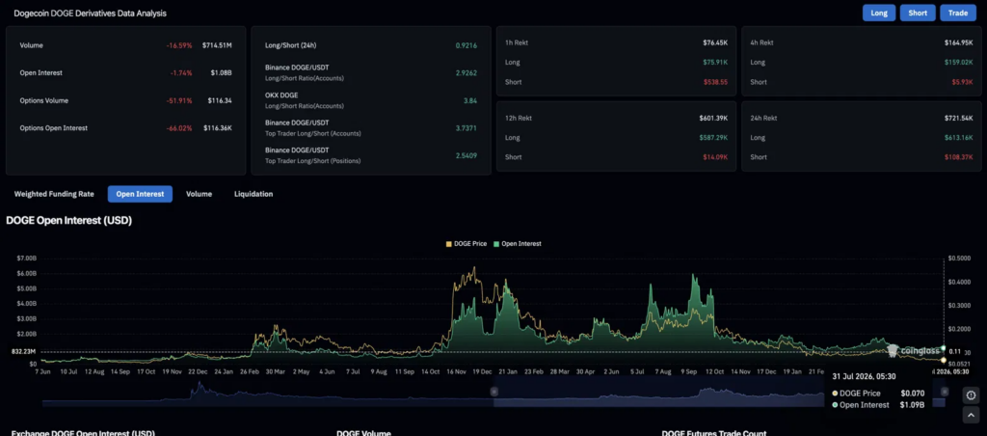Toggle the green Open Interest legend series
The height and width of the screenshot is (436, 987).
(x=518, y=243)
